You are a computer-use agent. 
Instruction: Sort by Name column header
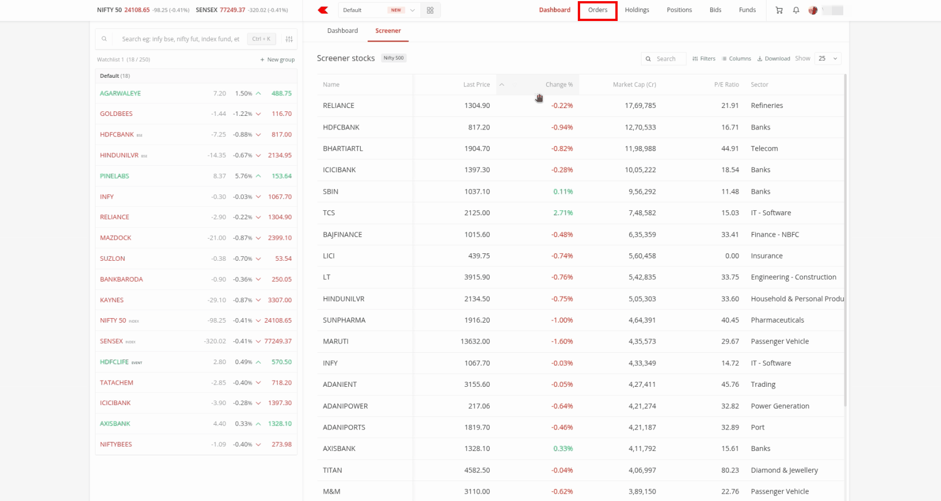[x=331, y=85]
